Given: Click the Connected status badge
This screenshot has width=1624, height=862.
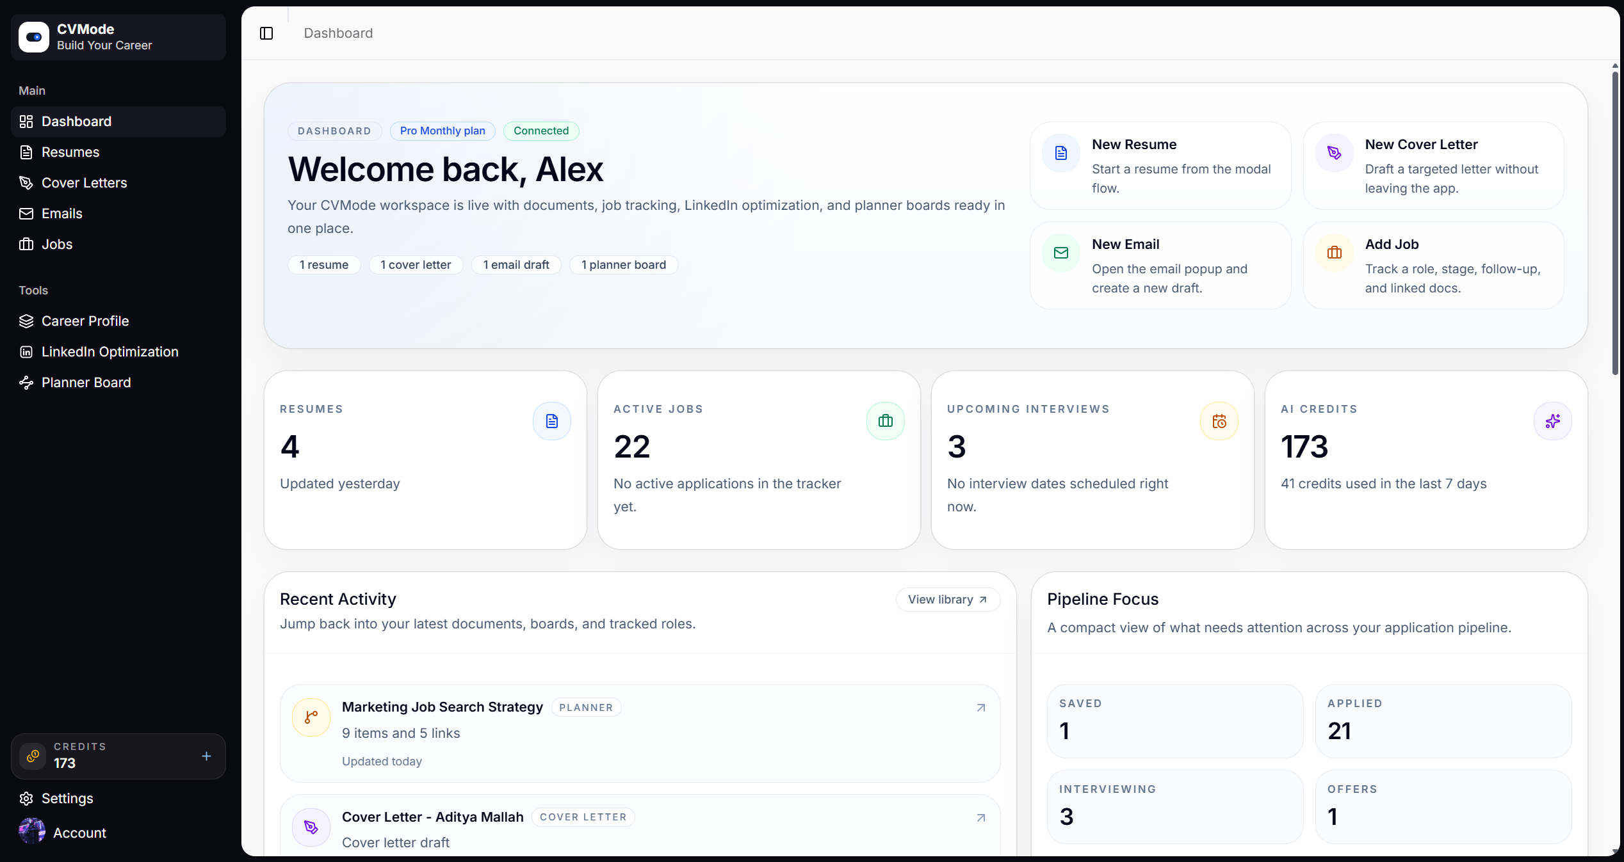Looking at the screenshot, I should [x=541, y=131].
